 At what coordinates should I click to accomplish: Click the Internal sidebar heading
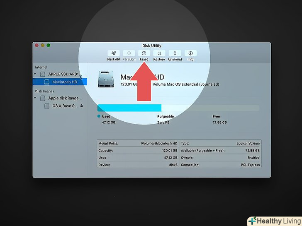coord(41,67)
